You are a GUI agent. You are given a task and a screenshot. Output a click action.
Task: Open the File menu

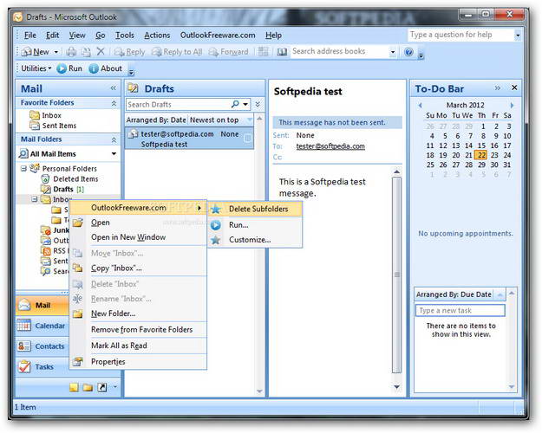pos(30,36)
